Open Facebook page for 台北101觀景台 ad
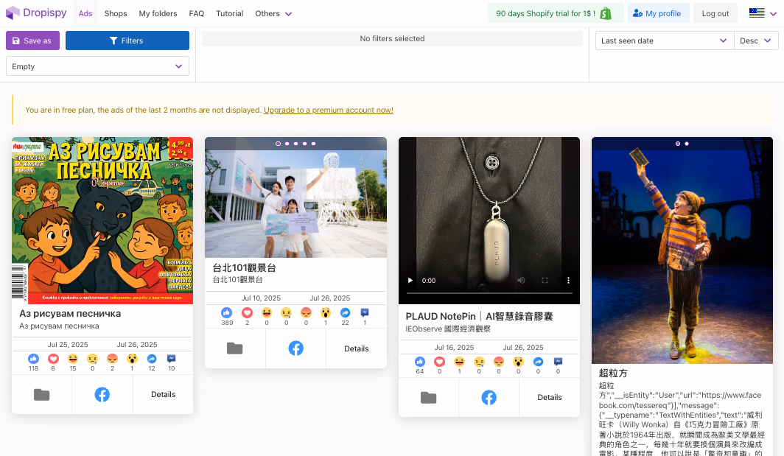Image resolution: width=784 pixels, height=456 pixels. pos(296,348)
